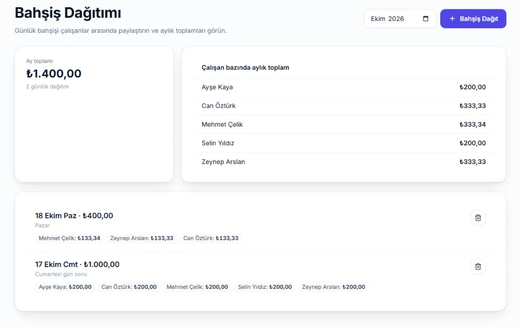The image size is (521, 328).
Task: Select the ₺1.400,00 month total value
Action: click(x=54, y=73)
